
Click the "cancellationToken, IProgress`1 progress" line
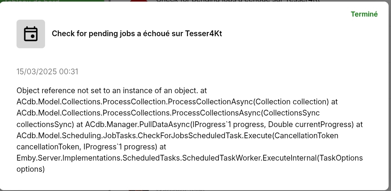point(87,147)
